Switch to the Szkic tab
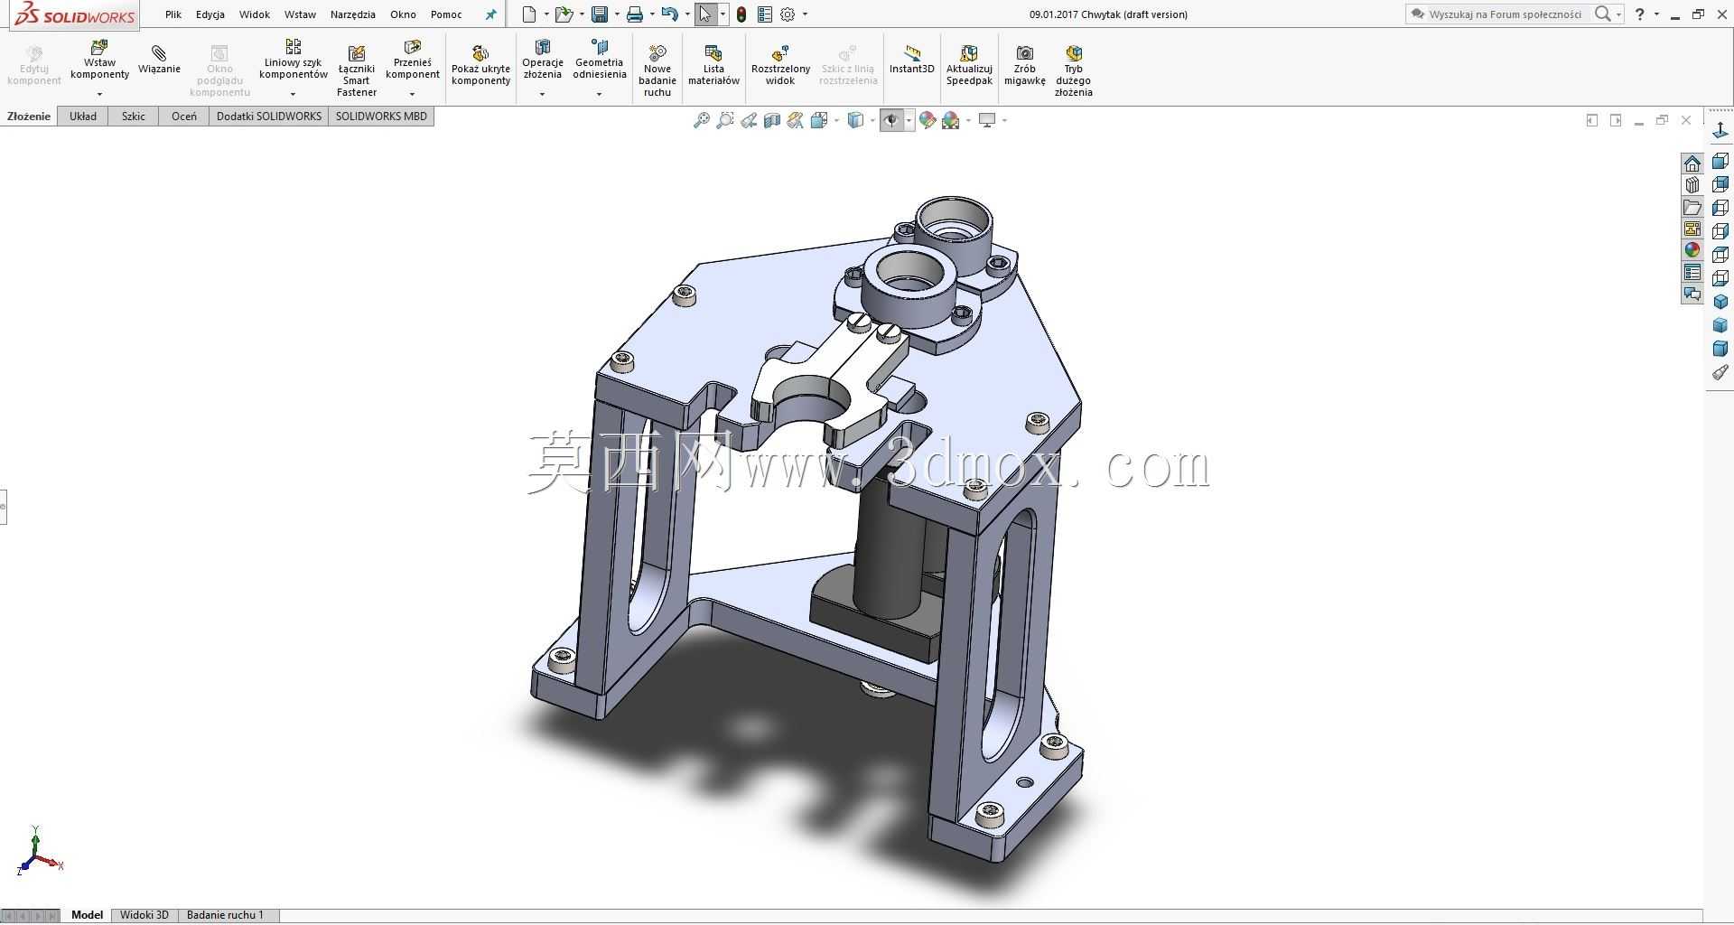Image resolution: width=1734 pixels, height=925 pixels. (x=134, y=117)
